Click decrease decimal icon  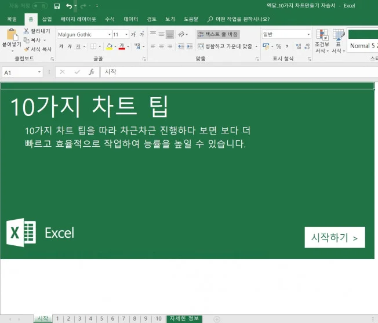coord(307,46)
